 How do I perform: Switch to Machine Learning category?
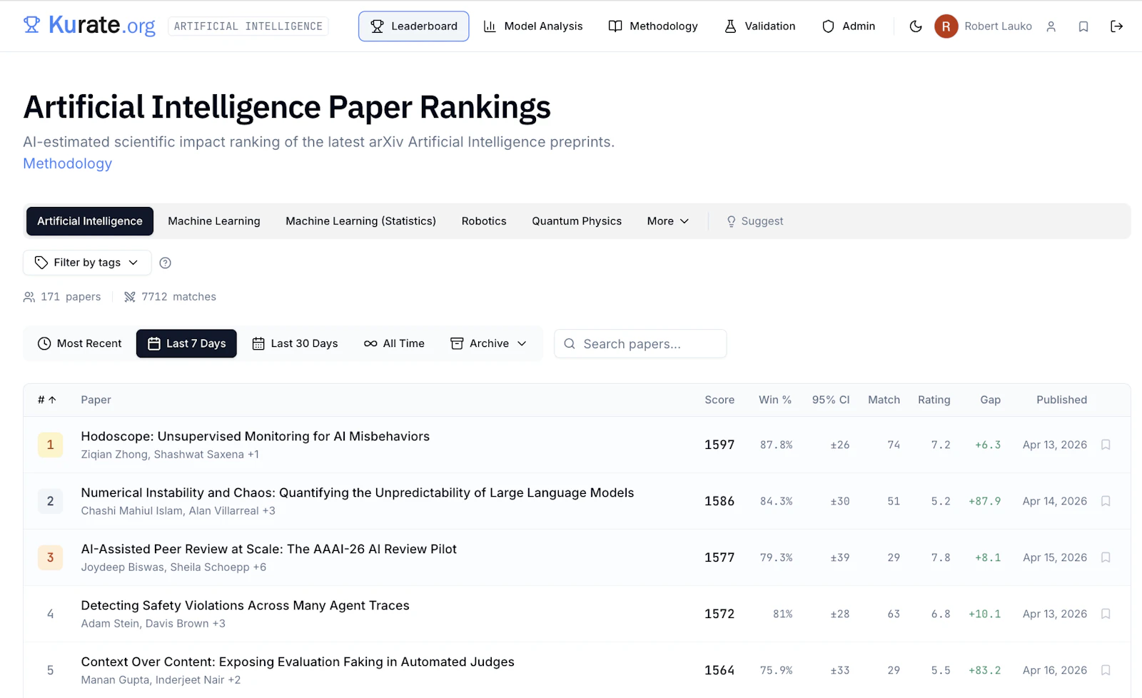214,221
